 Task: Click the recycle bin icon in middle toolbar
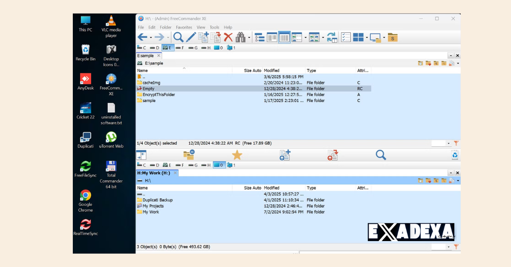click(x=455, y=155)
